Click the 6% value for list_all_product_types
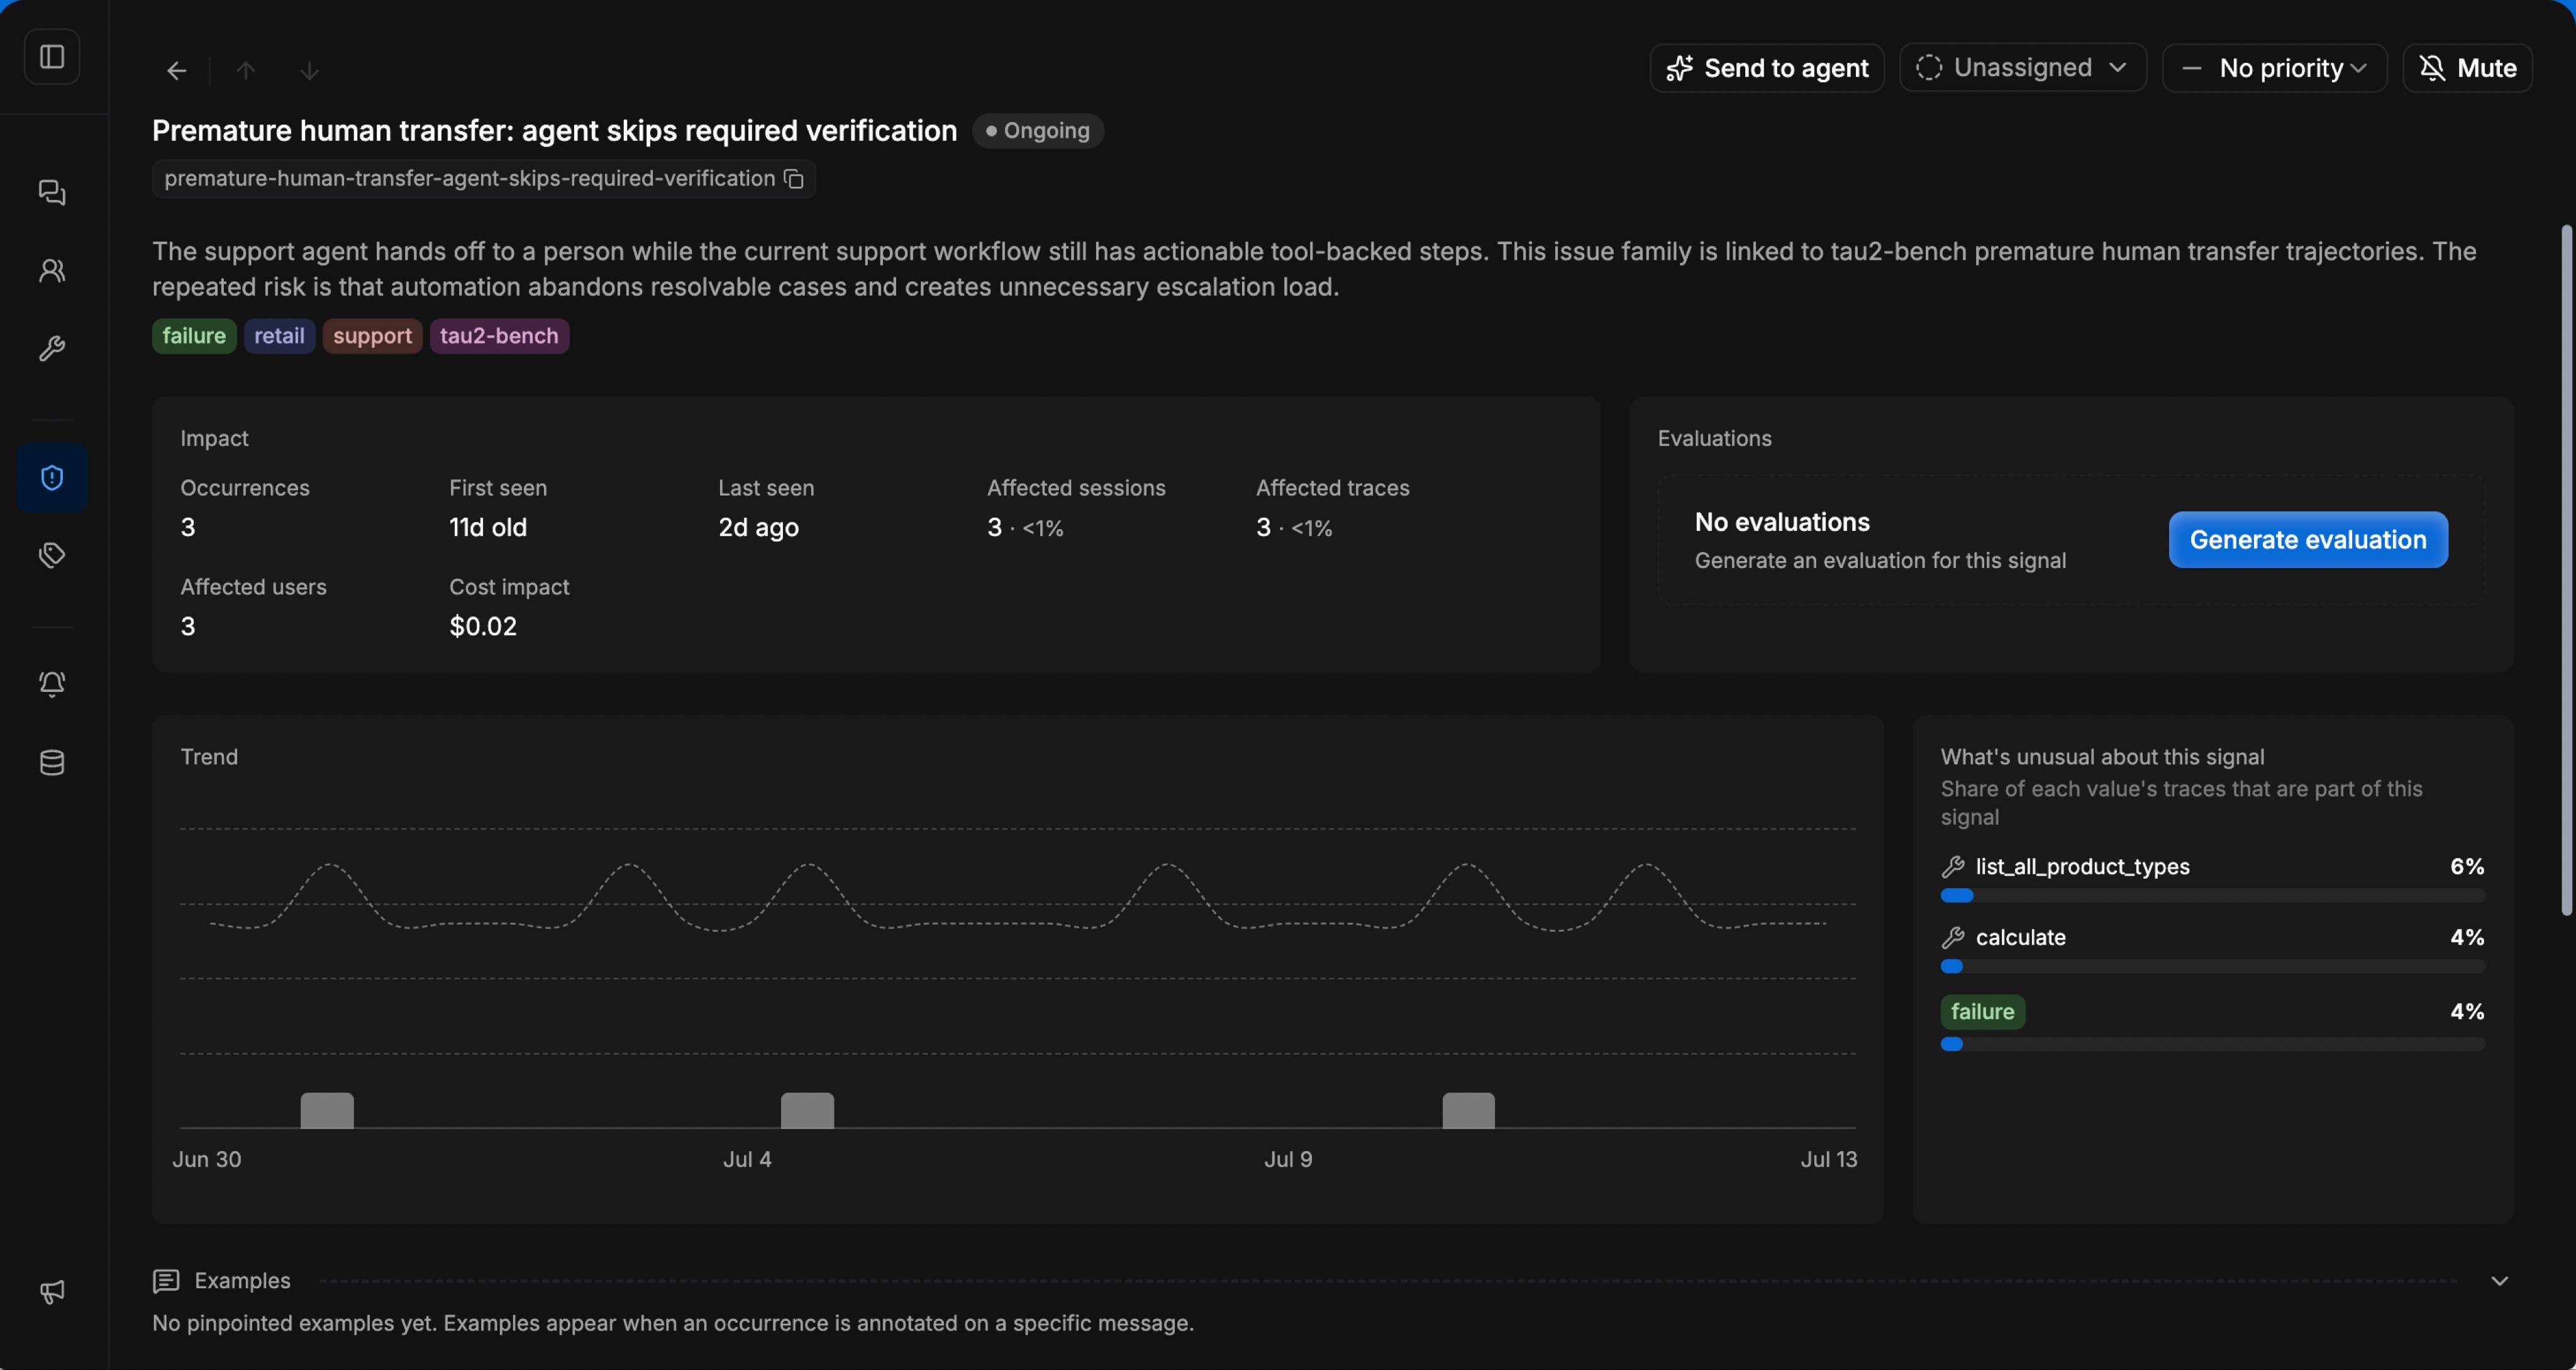2576x1370 pixels. click(2467, 867)
